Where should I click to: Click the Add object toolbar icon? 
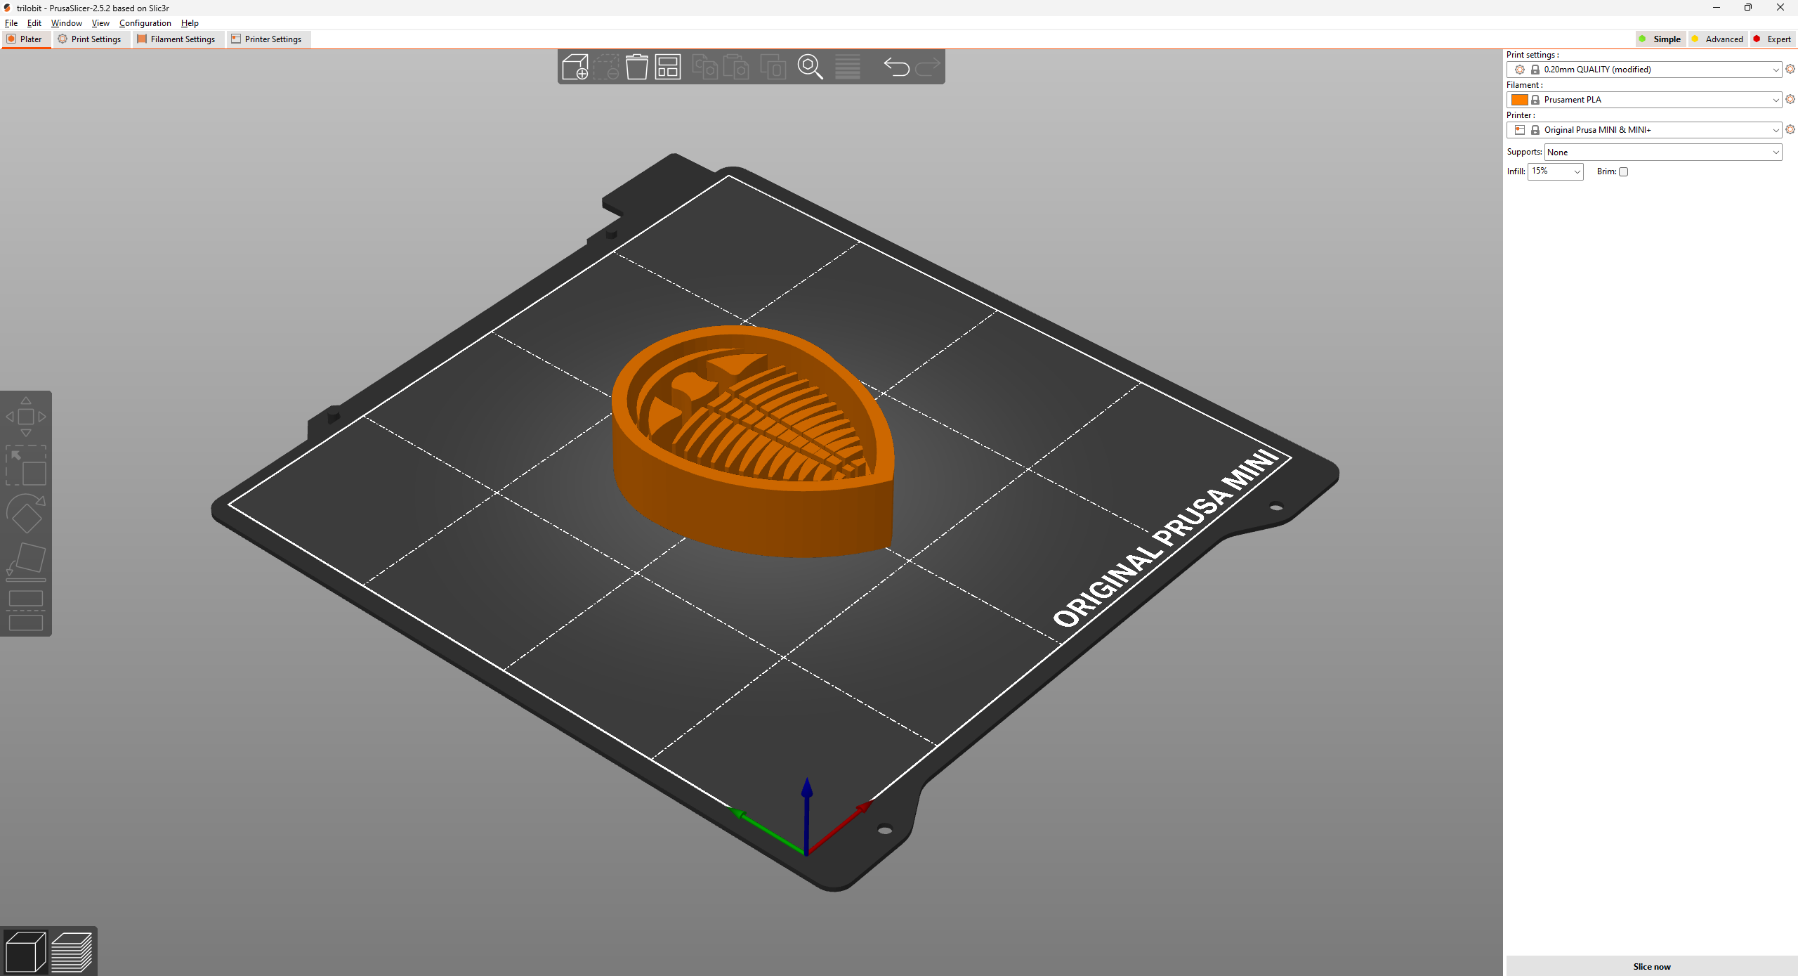pos(575,67)
